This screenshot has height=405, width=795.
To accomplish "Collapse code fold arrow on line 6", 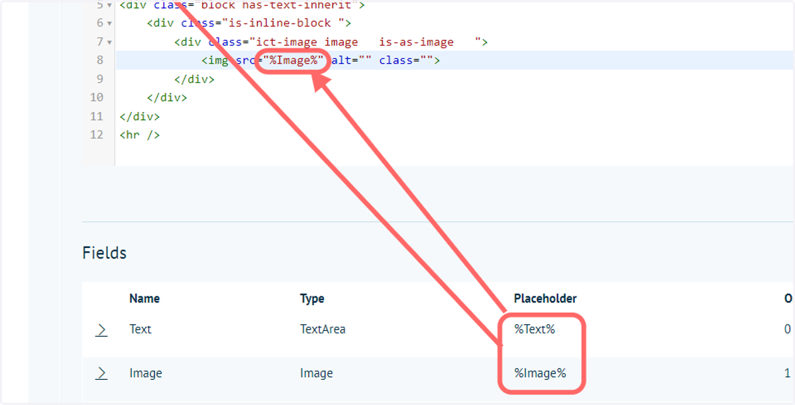I will (x=109, y=23).
